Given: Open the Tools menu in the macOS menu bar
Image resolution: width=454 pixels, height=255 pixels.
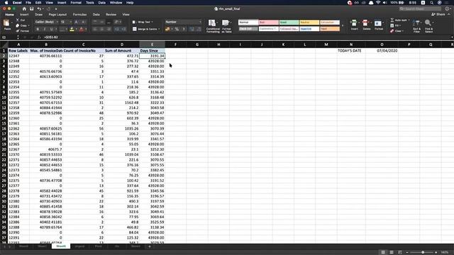Looking at the screenshot, I should click(x=90, y=3).
